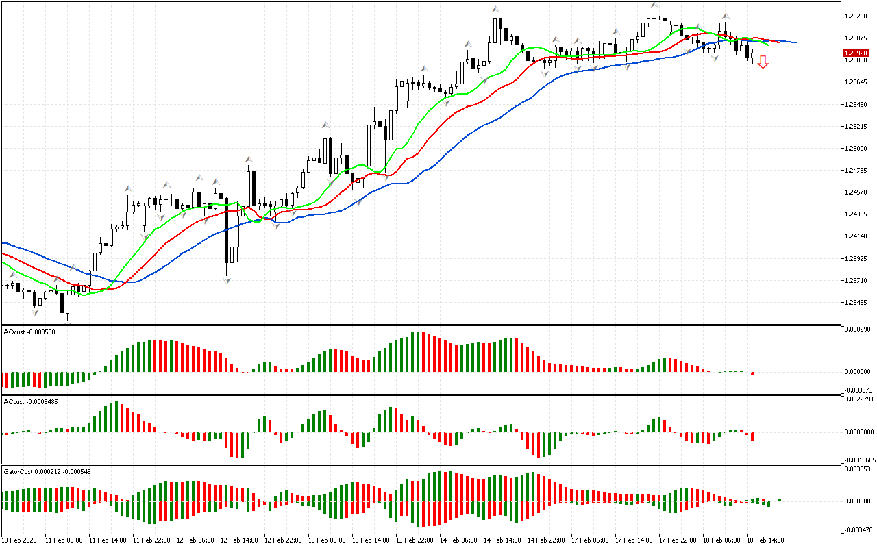Select the 17 Feb 22:00 time label
This screenshot has width=877, height=548.
coord(678,540)
